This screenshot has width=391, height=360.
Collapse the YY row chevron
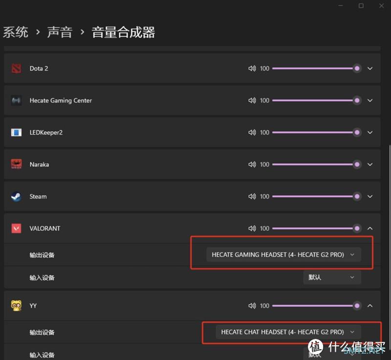click(x=370, y=306)
